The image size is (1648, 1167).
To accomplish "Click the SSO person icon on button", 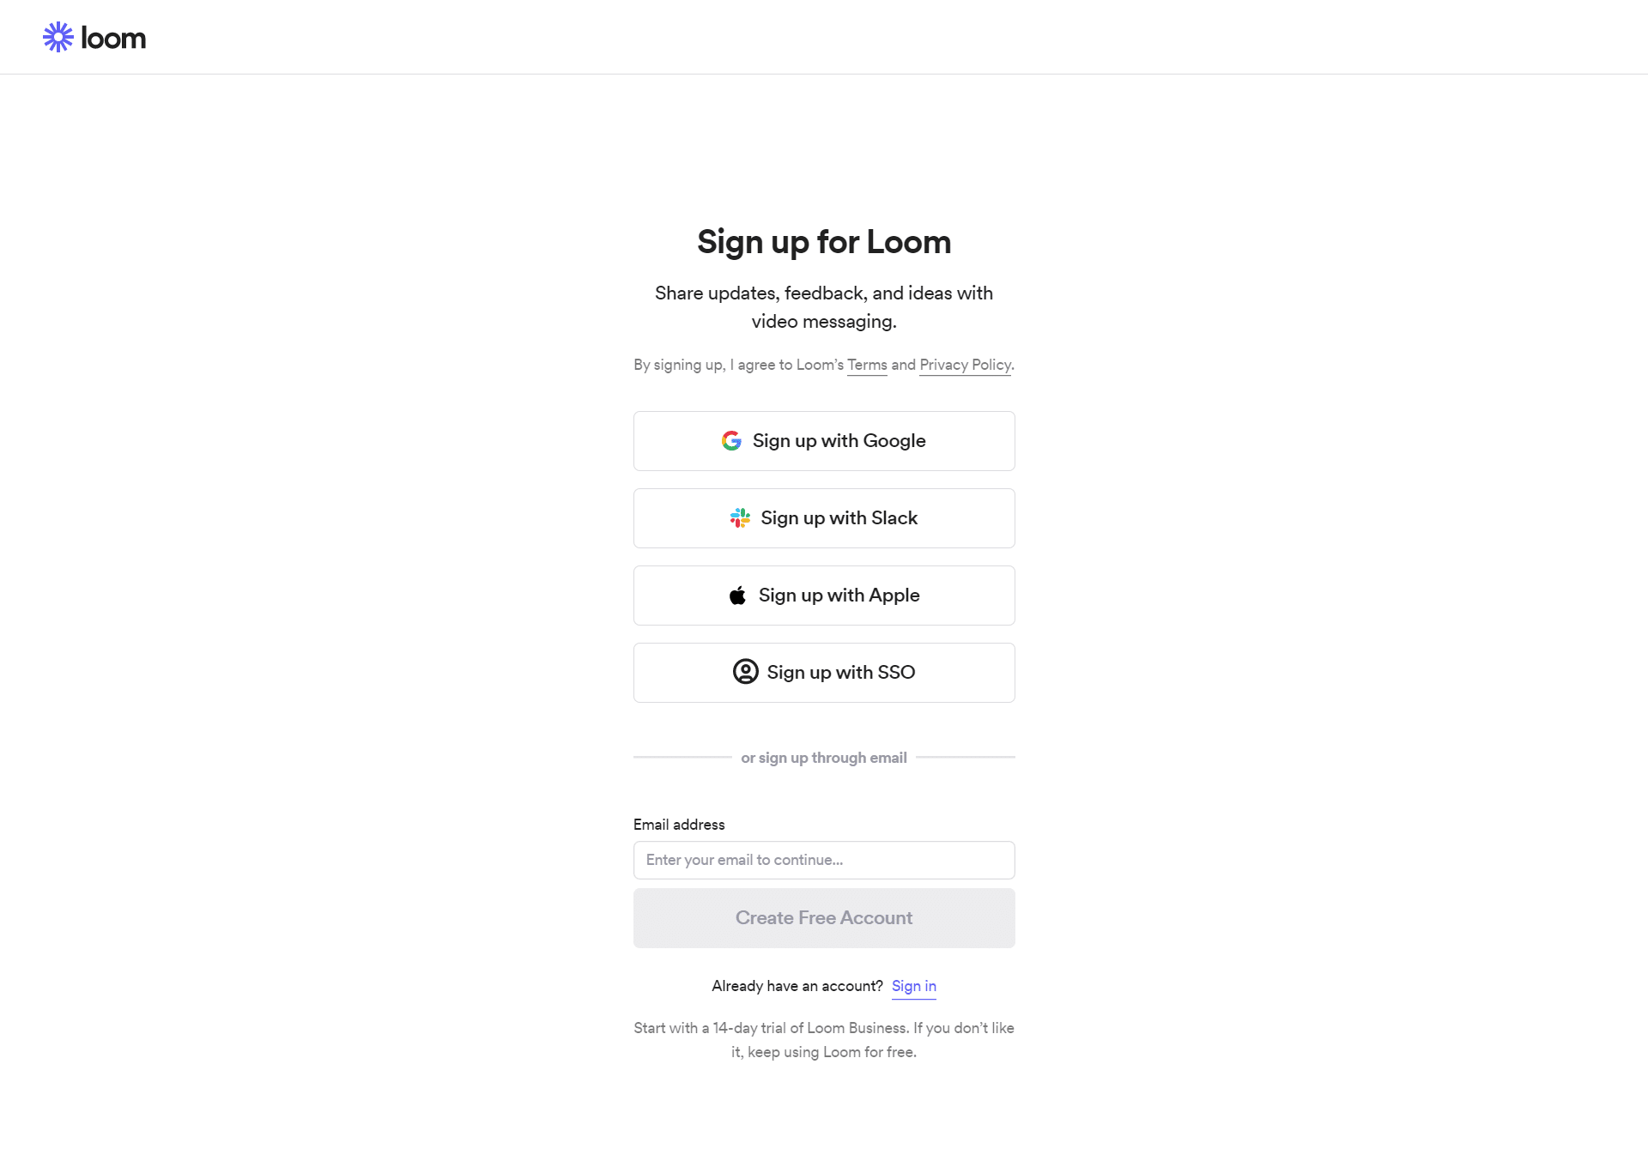I will click(745, 672).
